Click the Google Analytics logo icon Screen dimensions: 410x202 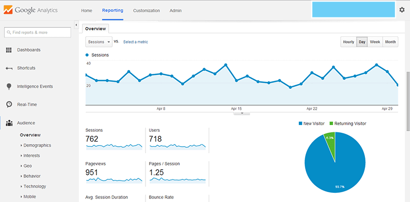pos(8,10)
